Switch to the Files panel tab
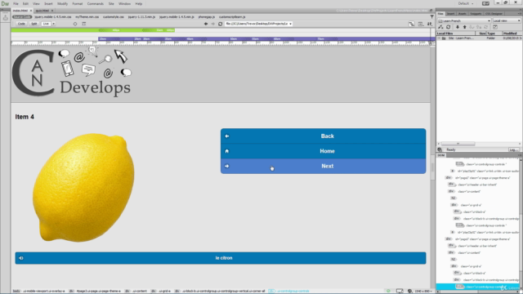 tap(440, 14)
